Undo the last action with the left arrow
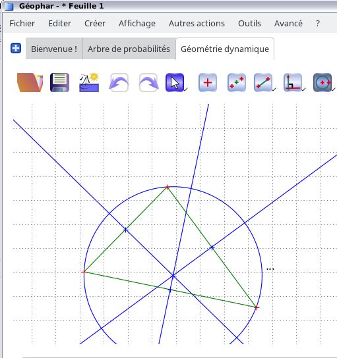Viewport: 337px width, 358px height. point(119,82)
